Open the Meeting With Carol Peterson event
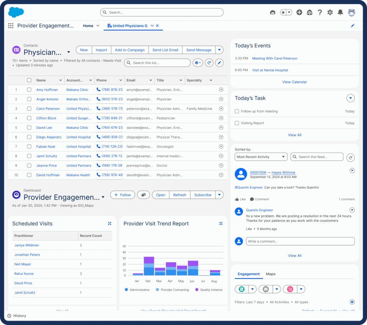367x325 pixels. [x=275, y=58]
